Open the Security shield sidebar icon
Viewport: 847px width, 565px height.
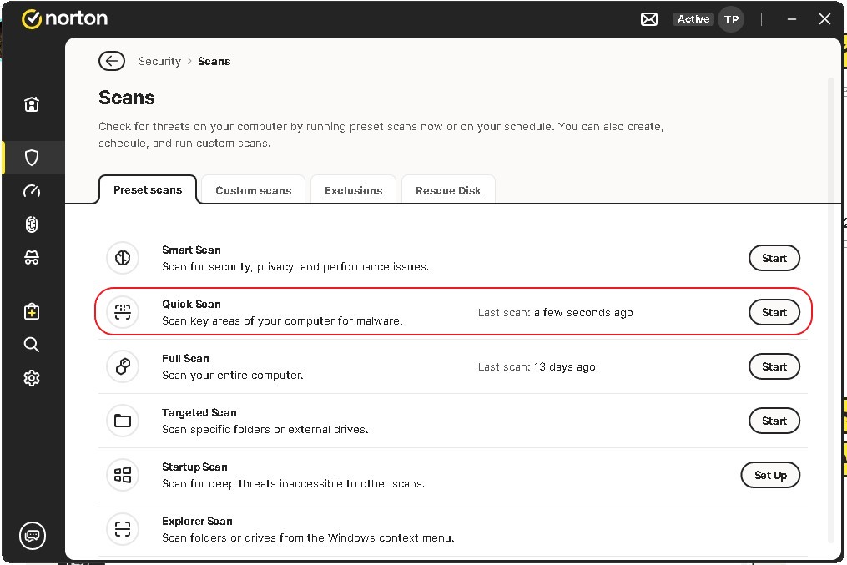click(32, 158)
